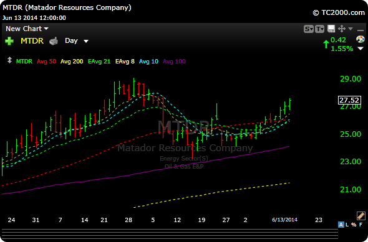Toggle the F scale button
The width and height of the screenshot is (368, 242).
[x=361, y=225]
